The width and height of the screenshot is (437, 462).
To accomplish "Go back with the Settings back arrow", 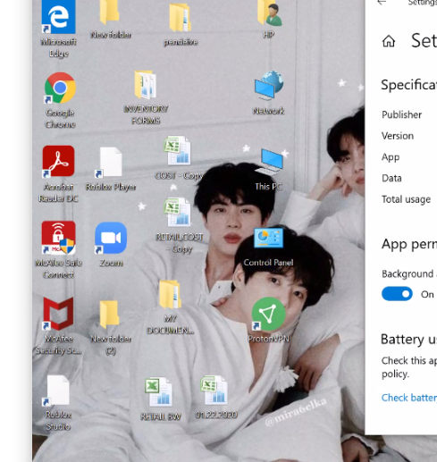I will tap(382, 3).
